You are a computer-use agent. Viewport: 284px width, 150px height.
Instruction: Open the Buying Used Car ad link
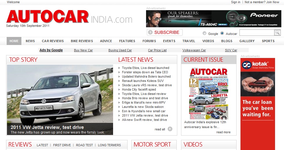[x=120, y=50]
